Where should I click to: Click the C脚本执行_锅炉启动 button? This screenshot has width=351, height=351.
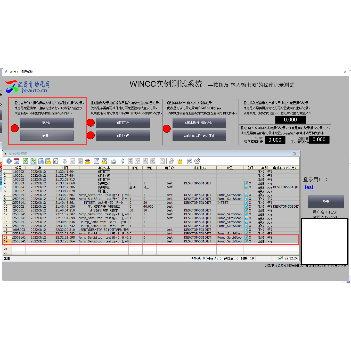tap(199, 123)
